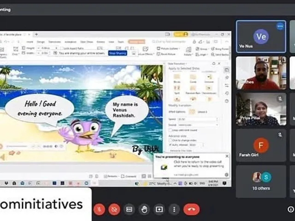Click the taskbar clock and date

click(213, 183)
